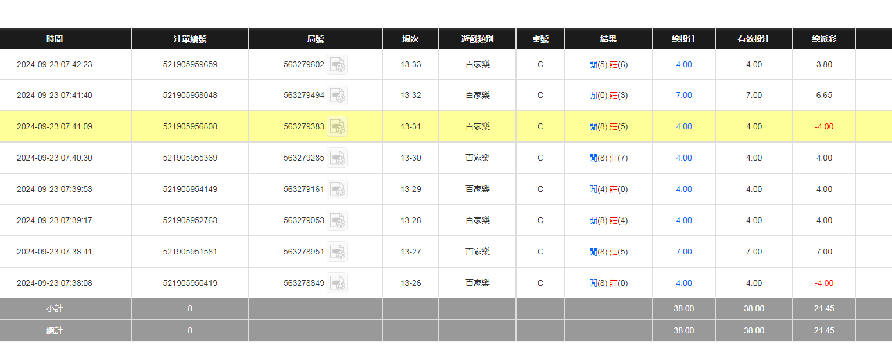Click result 閒(8) 莊(4) in row 13-28
This screenshot has height=346, width=892.
608,221
